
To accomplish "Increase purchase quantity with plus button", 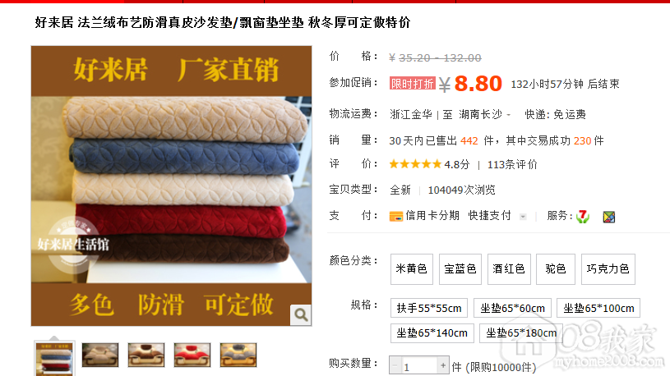I will coord(443,366).
